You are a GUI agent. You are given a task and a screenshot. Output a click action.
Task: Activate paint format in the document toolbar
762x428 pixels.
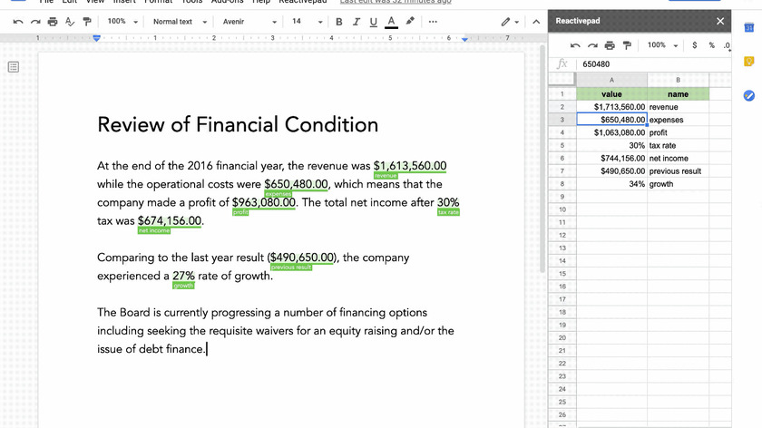(87, 22)
